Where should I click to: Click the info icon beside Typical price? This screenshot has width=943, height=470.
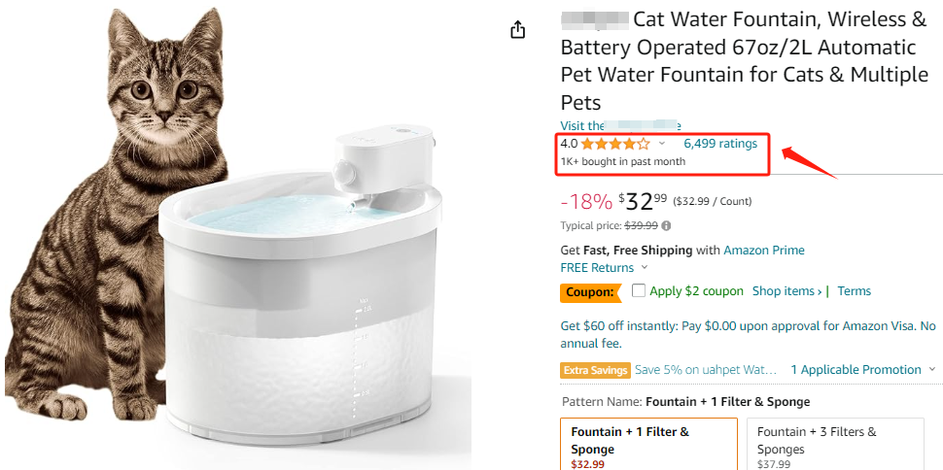[x=666, y=226]
